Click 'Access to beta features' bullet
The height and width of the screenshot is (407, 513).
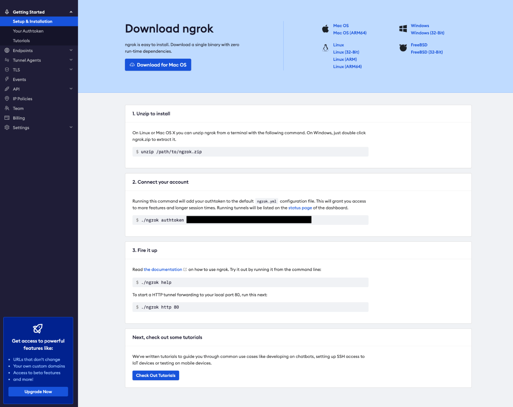click(37, 373)
